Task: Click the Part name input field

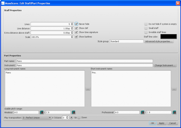Action: point(84,61)
